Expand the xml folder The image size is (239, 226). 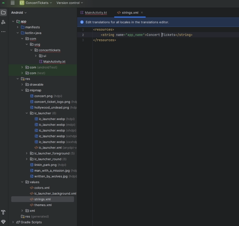click(x=22, y=211)
